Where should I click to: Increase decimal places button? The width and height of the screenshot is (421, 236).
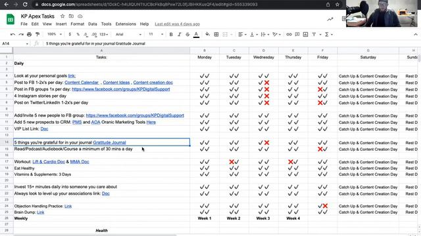click(x=94, y=35)
